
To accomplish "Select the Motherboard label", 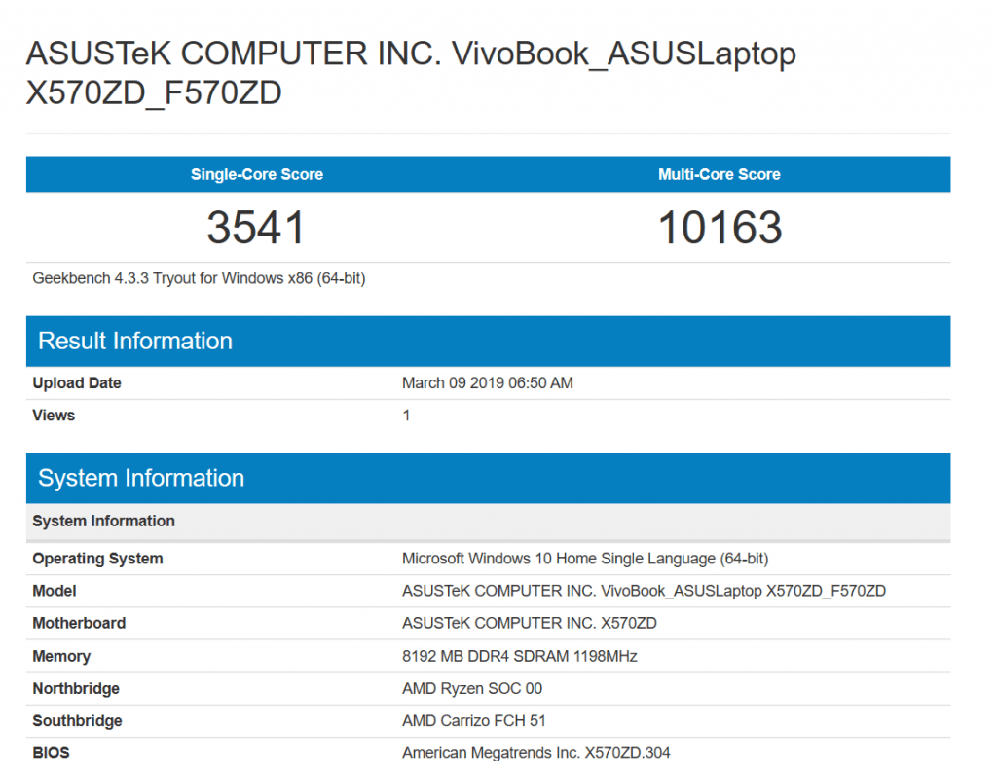I will (x=80, y=623).
